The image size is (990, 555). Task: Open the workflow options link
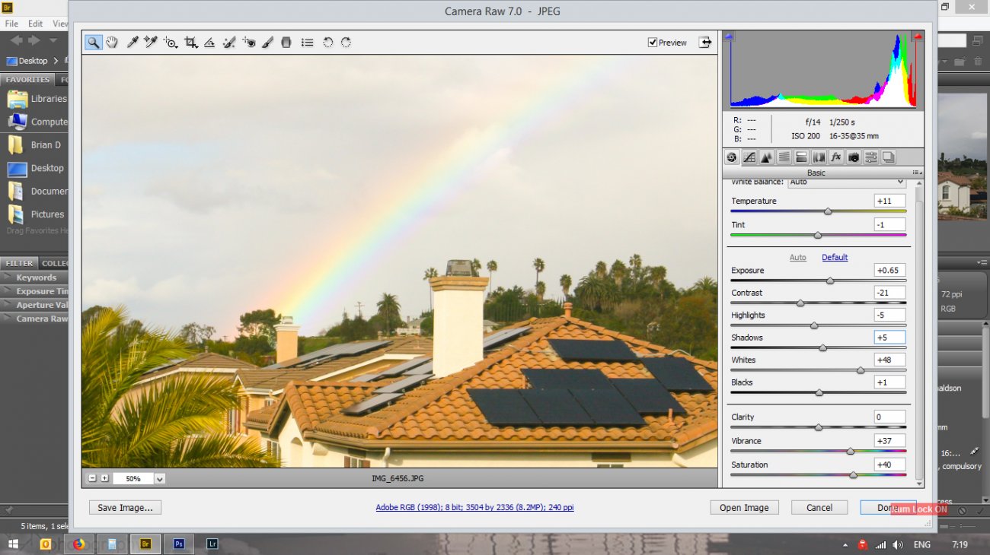[x=474, y=507]
